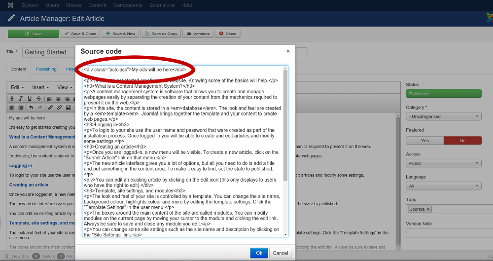Click the Insert link chain icon

[x=50, y=107]
